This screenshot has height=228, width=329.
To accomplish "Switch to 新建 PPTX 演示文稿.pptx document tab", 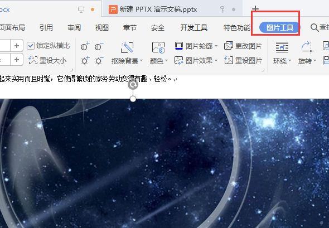I will coord(158,9).
